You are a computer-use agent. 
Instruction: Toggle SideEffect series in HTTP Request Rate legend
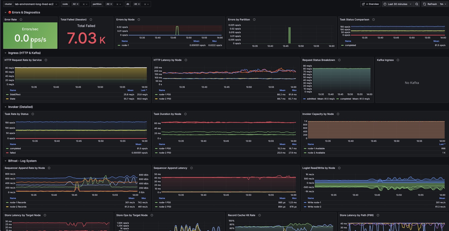click(x=15, y=95)
